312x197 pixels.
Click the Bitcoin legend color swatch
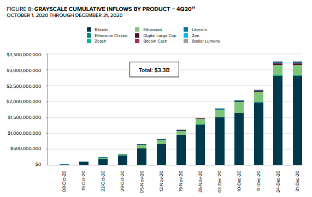point(89,29)
